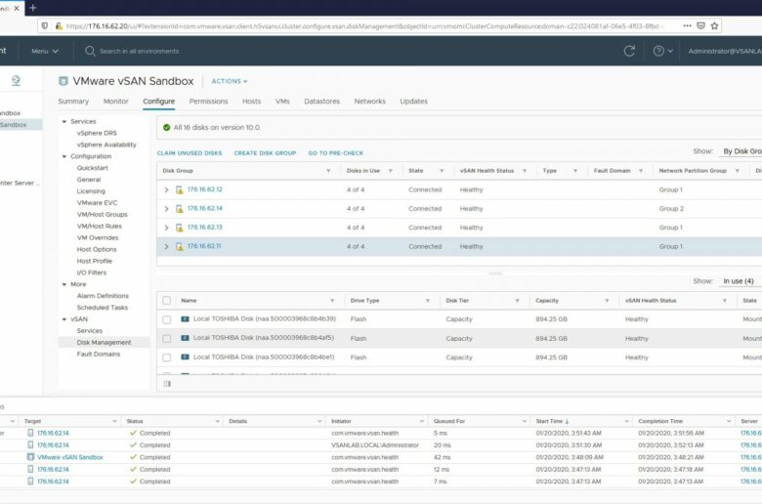Viewport: 762px width, 504px height.
Task: Switch to the Networks tab
Action: point(369,101)
